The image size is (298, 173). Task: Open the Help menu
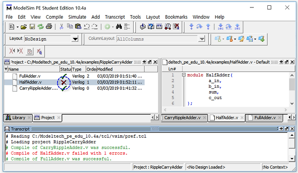[219, 17]
